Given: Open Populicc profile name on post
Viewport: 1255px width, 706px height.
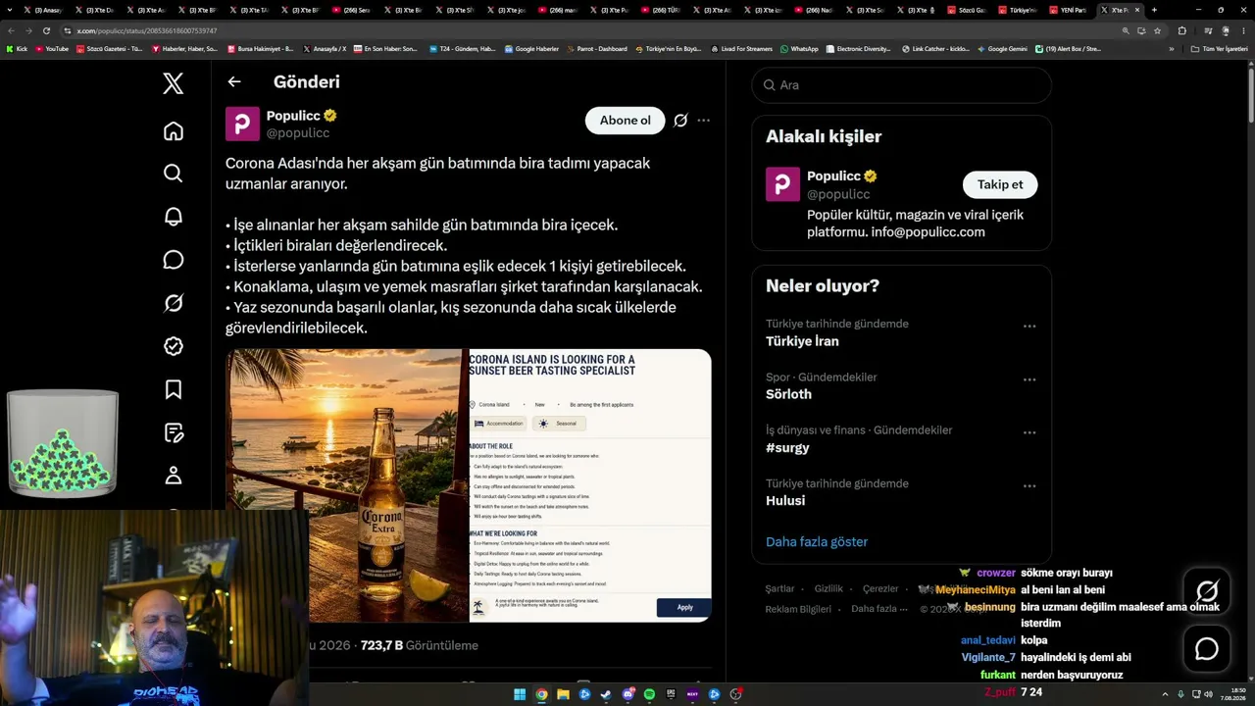Looking at the screenshot, I should point(293,116).
